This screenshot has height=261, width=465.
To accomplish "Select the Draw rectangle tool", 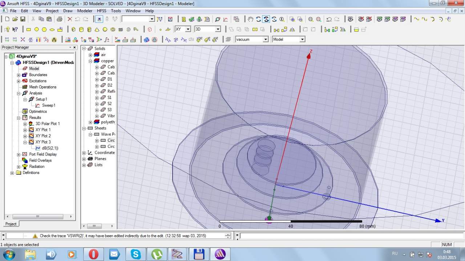I will coord(29,29).
